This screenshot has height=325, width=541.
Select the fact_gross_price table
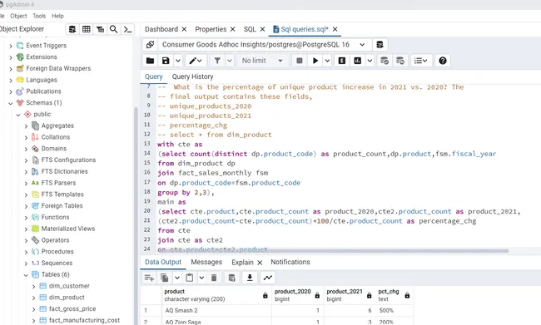(72, 309)
